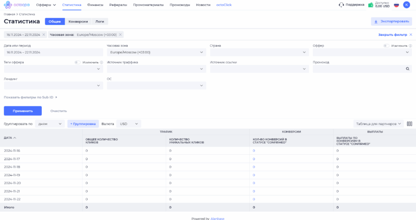Open support via headset icon
Image resolution: width=416 pixels, height=220 pixels.
pos(341,5)
